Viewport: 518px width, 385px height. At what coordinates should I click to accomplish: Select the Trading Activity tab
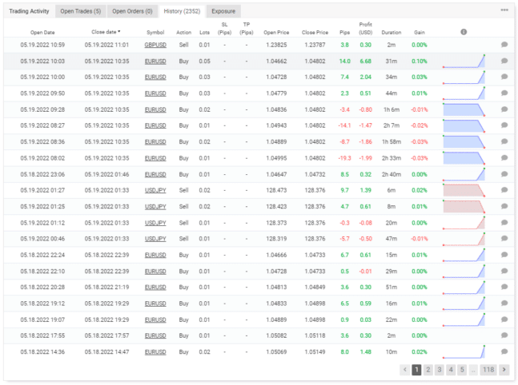[30, 11]
